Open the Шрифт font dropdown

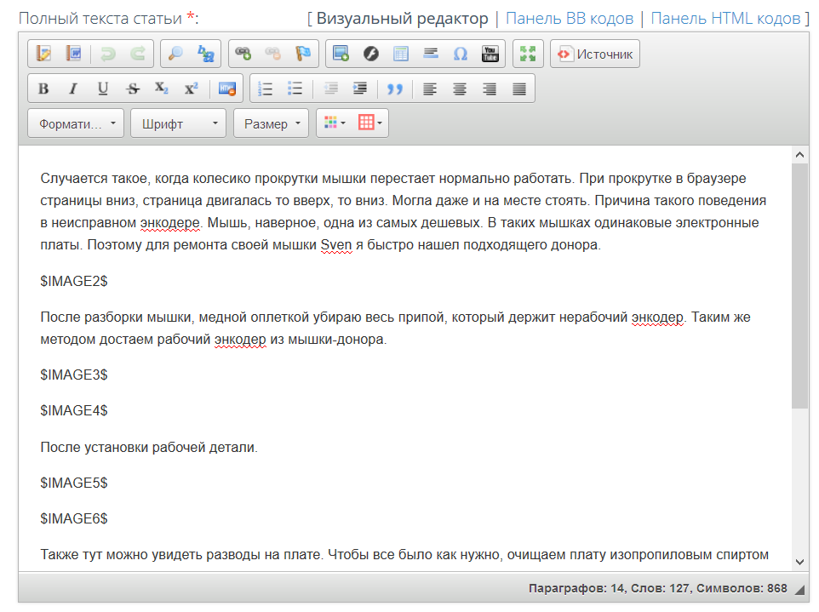click(178, 123)
